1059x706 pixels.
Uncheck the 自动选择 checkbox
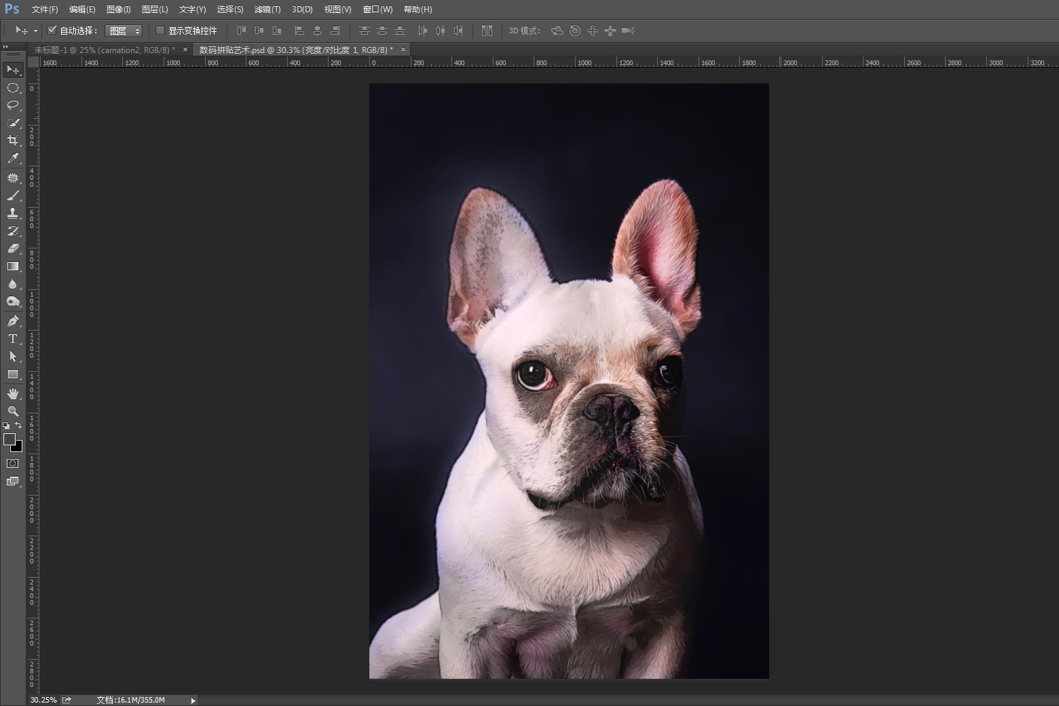[x=52, y=31]
